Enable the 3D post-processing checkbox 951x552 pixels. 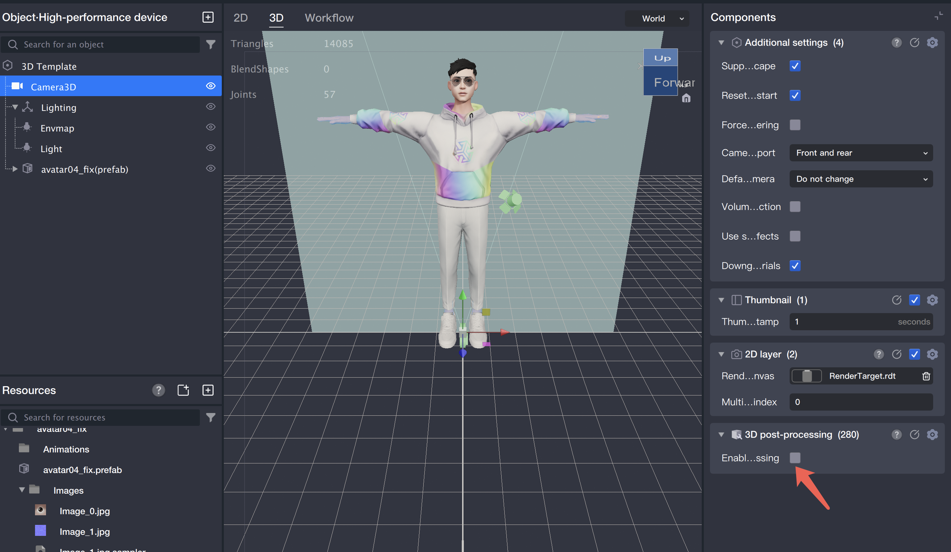795,458
